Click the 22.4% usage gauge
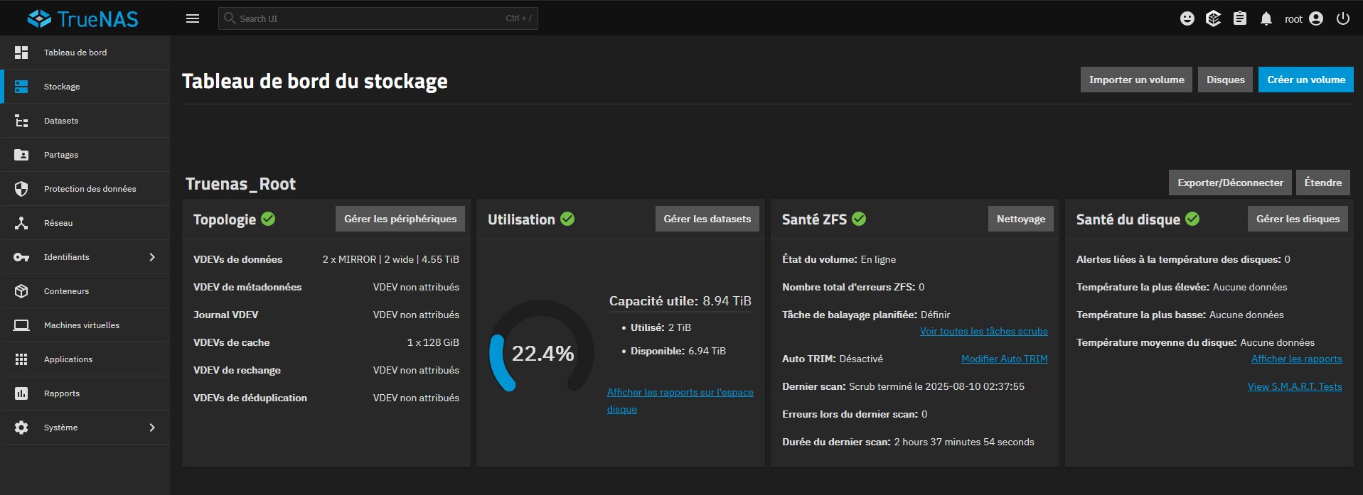The width and height of the screenshot is (1363, 495). (542, 353)
